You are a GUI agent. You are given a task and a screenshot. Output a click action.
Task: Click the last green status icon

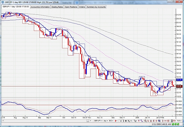click(178, 124)
